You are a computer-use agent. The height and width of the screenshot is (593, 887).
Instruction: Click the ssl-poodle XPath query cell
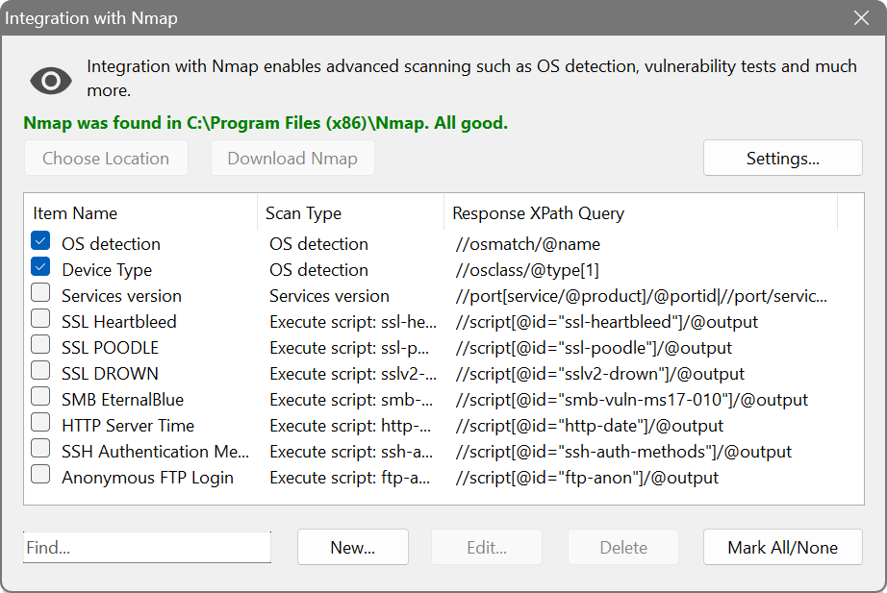(x=594, y=348)
